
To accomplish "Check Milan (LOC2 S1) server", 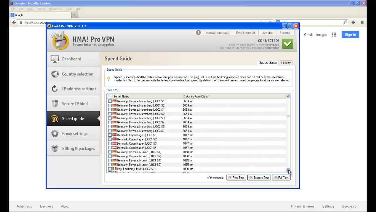I will point(110,169).
